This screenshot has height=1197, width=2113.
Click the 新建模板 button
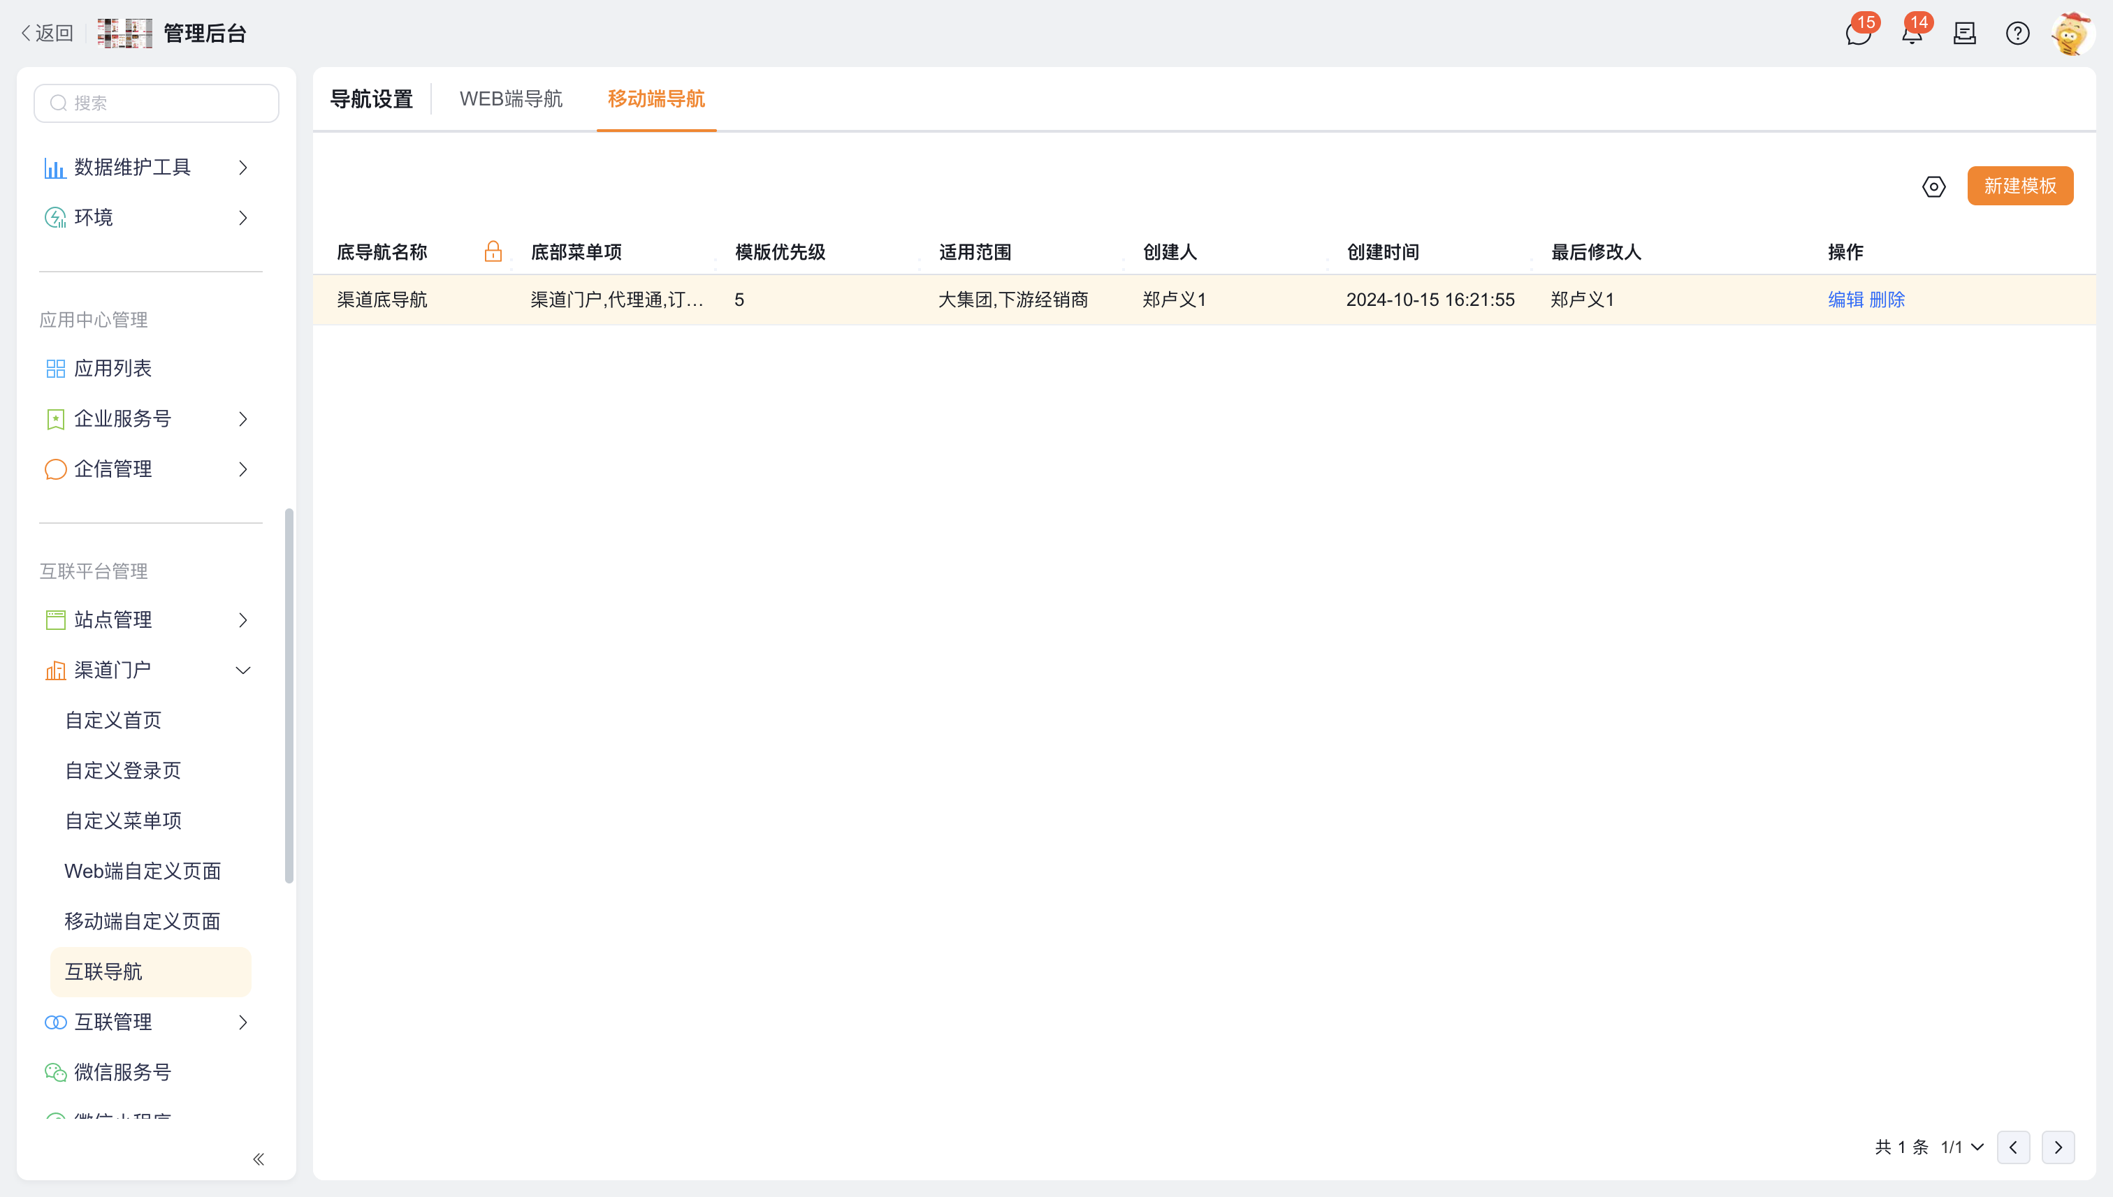2020,186
